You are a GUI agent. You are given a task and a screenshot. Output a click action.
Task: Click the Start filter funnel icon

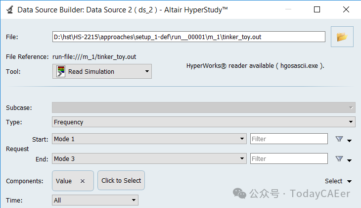pyautogui.click(x=339, y=139)
